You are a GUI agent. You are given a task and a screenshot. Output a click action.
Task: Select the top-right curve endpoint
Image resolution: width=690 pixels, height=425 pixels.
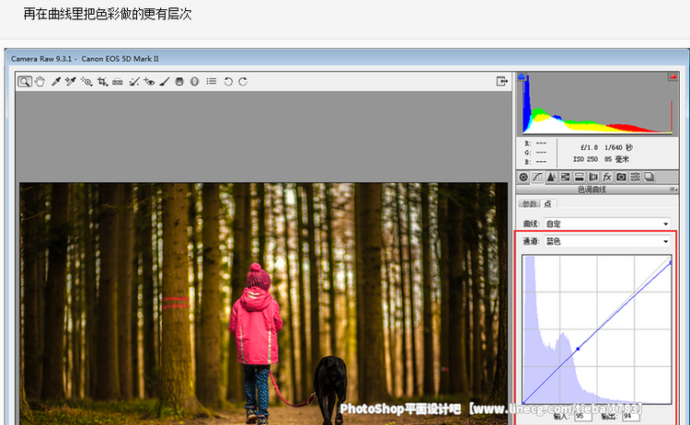pyautogui.click(x=670, y=263)
